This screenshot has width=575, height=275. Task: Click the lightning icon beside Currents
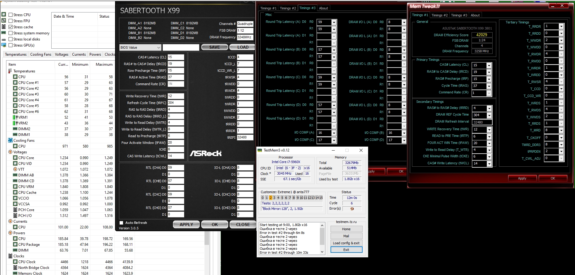click(10, 221)
